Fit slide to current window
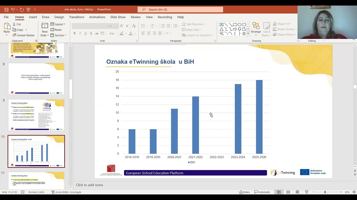The height and width of the screenshot is (200, 357). click(x=354, y=192)
